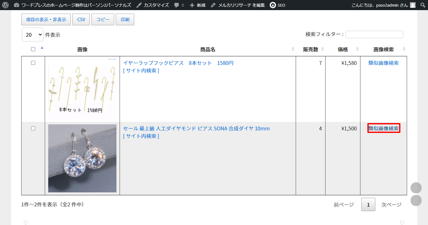
Task: Go to the 次ページ next page
Action: tap(391, 205)
